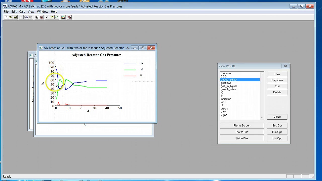
Task: Open the Calc menu
Action: click(x=22, y=12)
